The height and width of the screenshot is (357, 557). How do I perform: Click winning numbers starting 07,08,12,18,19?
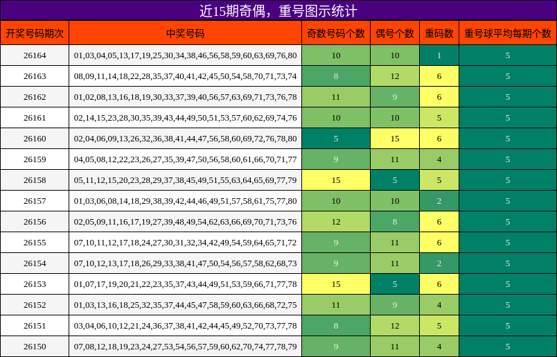click(x=185, y=347)
